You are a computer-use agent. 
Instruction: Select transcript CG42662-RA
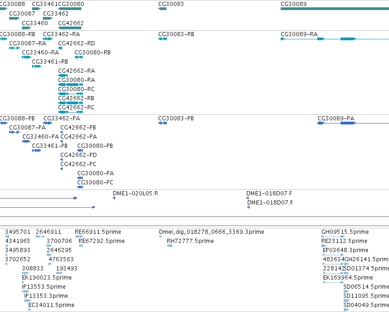(63, 75)
